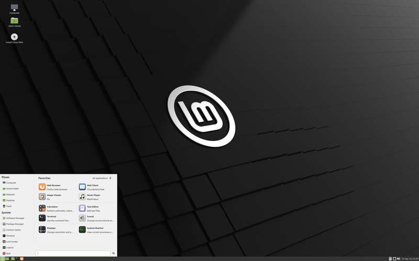
Task: Launch Install Linux Mint desktop icon
Action: coord(15,38)
